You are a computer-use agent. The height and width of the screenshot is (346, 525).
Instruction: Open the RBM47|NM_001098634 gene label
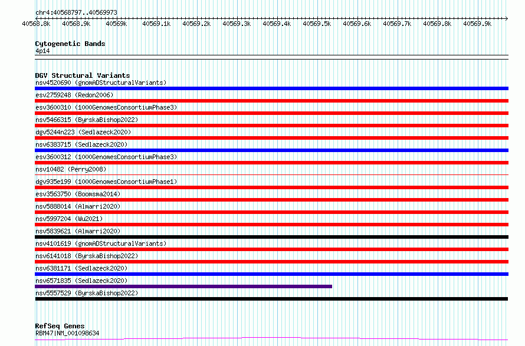[x=67, y=333]
